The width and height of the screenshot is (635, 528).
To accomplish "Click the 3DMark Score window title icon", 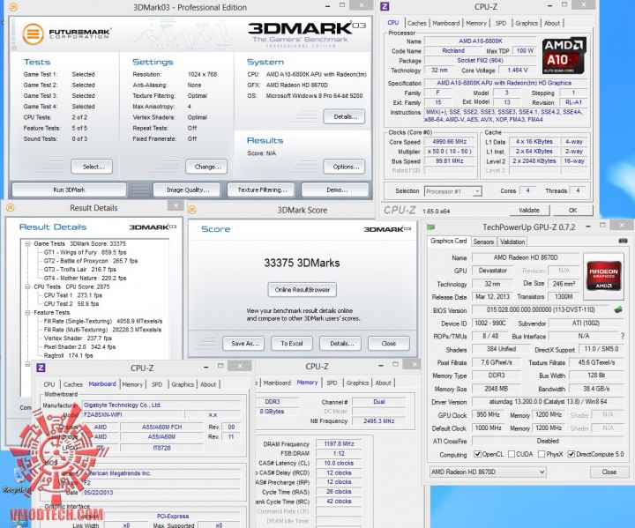I will tap(192, 210).
